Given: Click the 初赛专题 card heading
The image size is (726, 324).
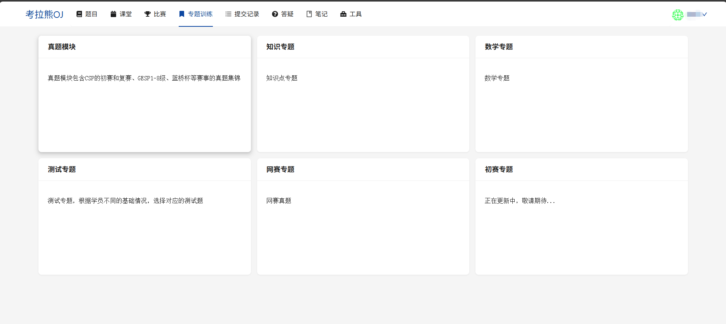Looking at the screenshot, I should pyautogui.click(x=499, y=170).
